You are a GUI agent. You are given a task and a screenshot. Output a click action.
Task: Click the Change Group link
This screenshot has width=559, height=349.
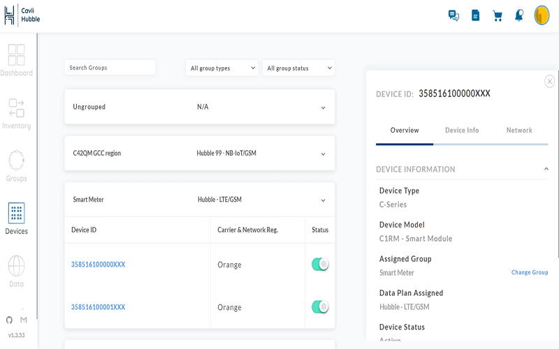[x=530, y=272]
